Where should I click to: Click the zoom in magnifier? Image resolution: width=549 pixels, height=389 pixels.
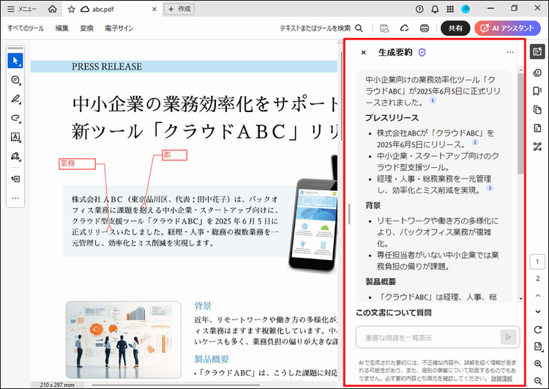tap(538, 364)
